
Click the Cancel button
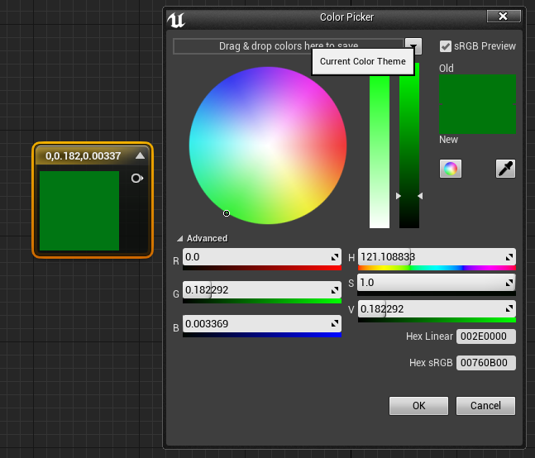click(x=485, y=405)
